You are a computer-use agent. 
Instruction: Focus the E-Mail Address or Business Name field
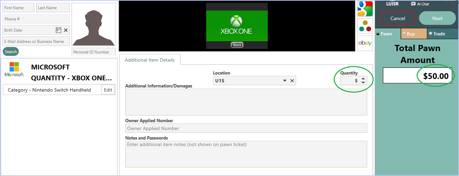[36, 41]
